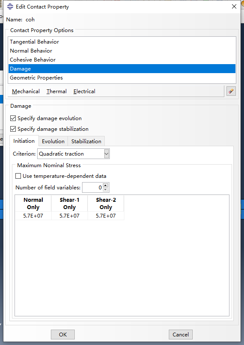Viewport: 244px width, 345px height.
Task: Select Cohesive Behavior option
Action: click(x=122, y=60)
